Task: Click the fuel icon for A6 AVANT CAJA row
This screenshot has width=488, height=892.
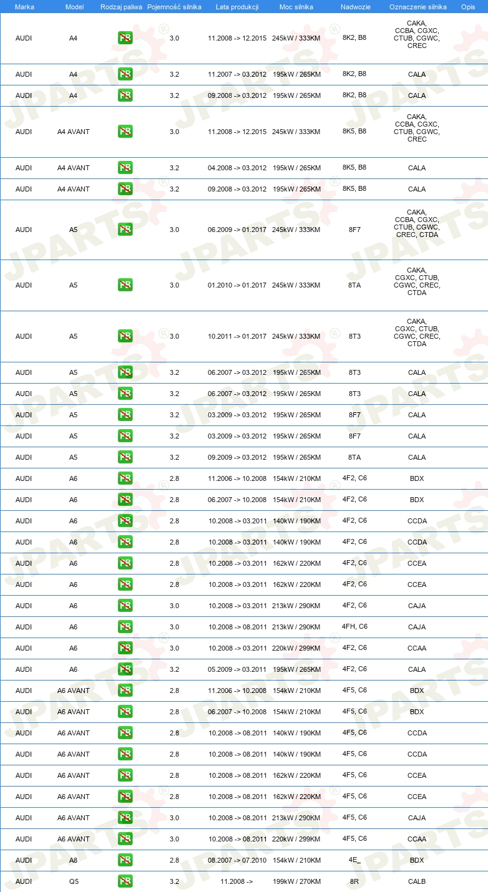Action: tap(125, 818)
